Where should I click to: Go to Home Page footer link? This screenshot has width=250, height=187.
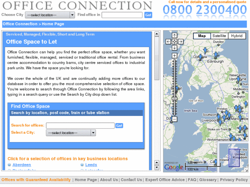pyautogui.click(x=86, y=180)
